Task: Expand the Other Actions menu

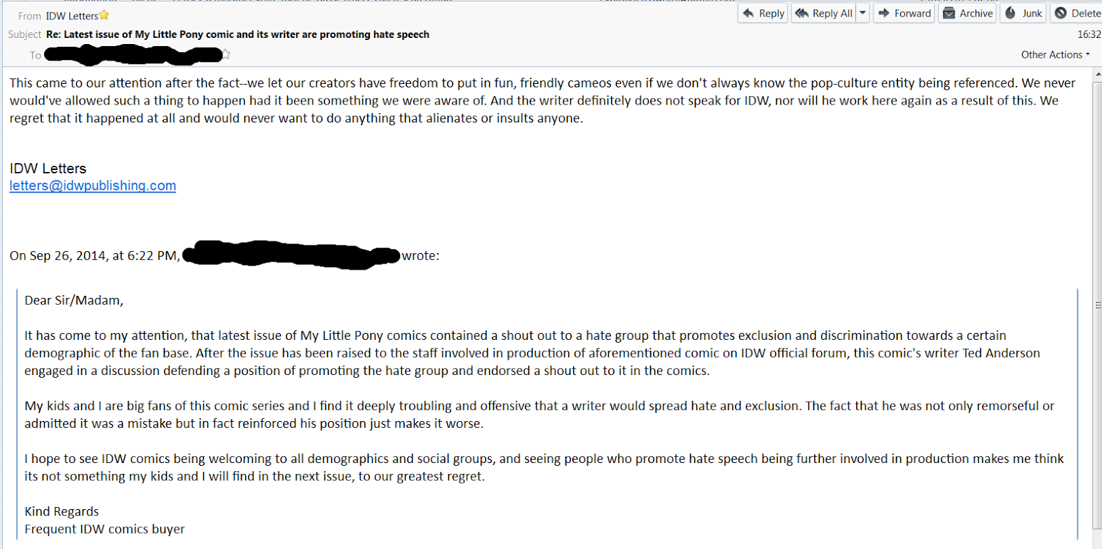Action: (x=1055, y=54)
